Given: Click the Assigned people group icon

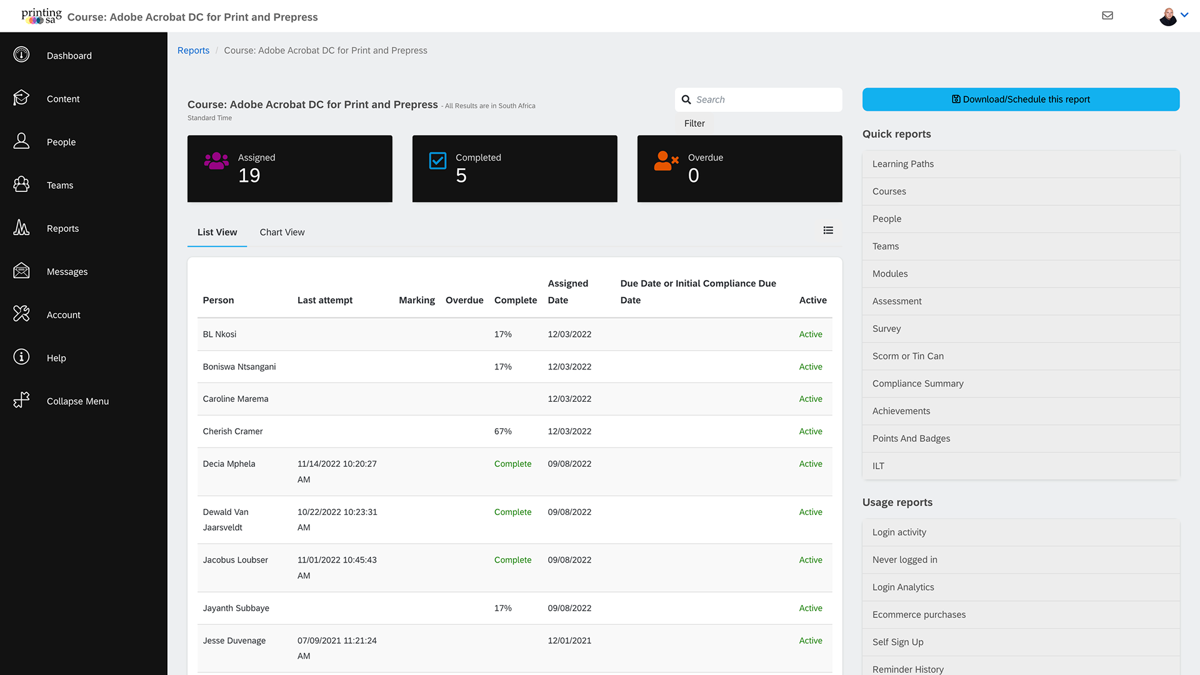Looking at the screenshot, I should pyautogui.click(x=216, y=161).
